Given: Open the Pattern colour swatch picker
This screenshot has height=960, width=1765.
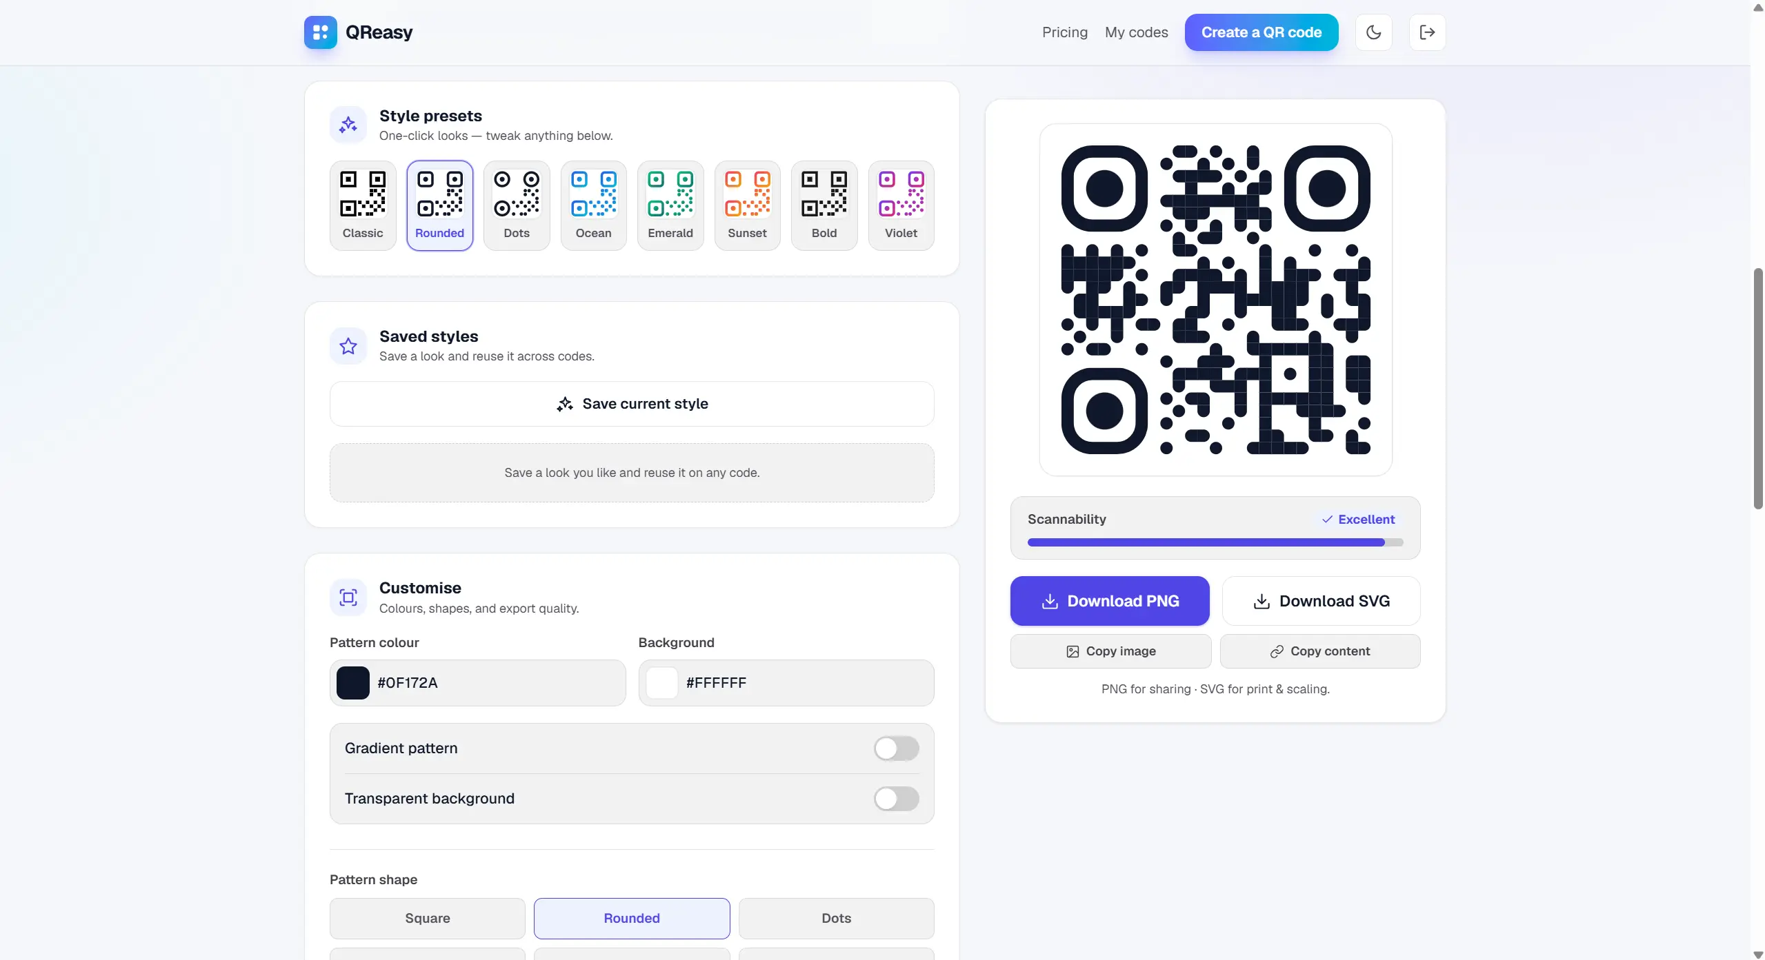Looking at the screenshot, I should click(x=353, y=683).
